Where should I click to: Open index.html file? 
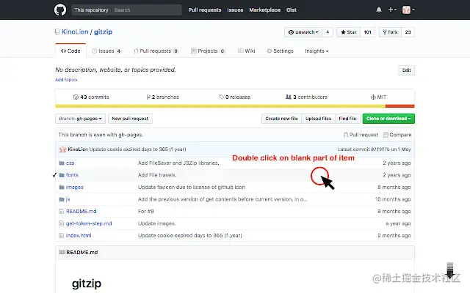[x=79, y=235]
